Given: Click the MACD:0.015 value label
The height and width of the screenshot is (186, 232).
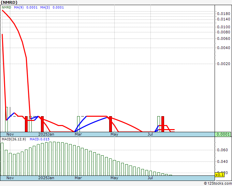Looking at the screenshot, I should (40, 139).
